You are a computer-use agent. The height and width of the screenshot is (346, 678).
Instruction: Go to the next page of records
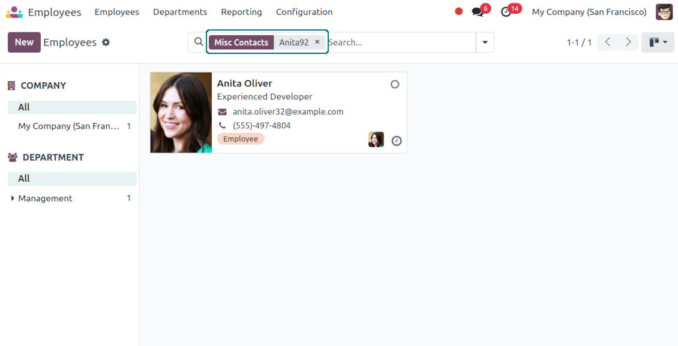628,42
